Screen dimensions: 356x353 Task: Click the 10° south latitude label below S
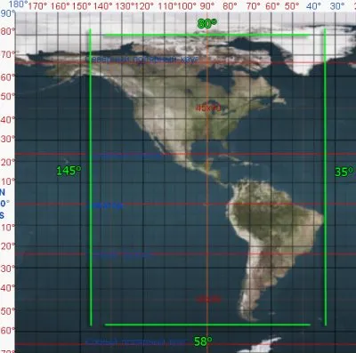pyautogui.click(x=8, y=228)
